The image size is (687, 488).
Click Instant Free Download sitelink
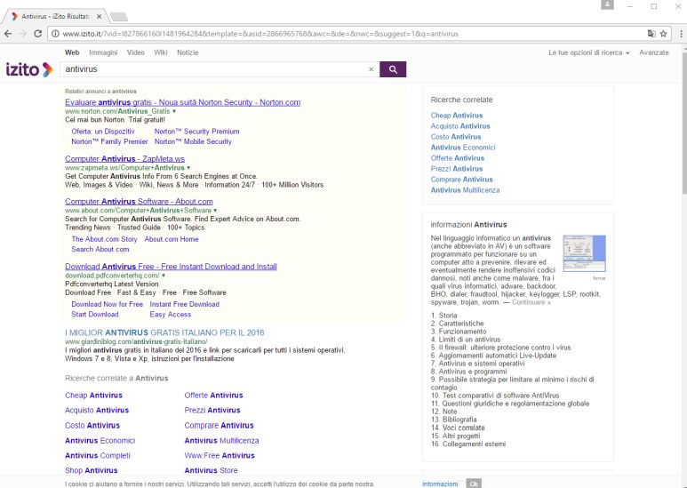click(185, 304)
